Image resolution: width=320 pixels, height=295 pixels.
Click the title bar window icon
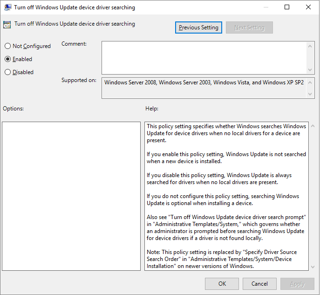7,7
